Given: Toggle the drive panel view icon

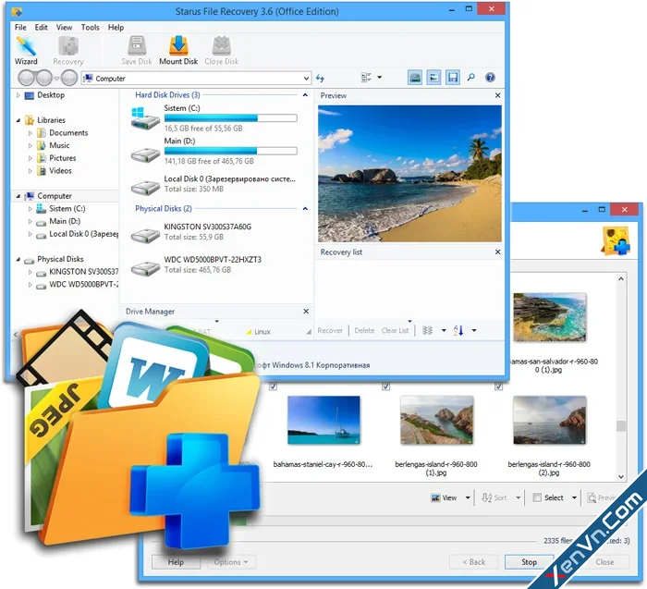Looking at the screenshot, I should coord(415,78).
